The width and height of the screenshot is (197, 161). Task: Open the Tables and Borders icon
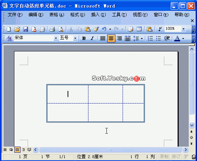click(130, 29)
